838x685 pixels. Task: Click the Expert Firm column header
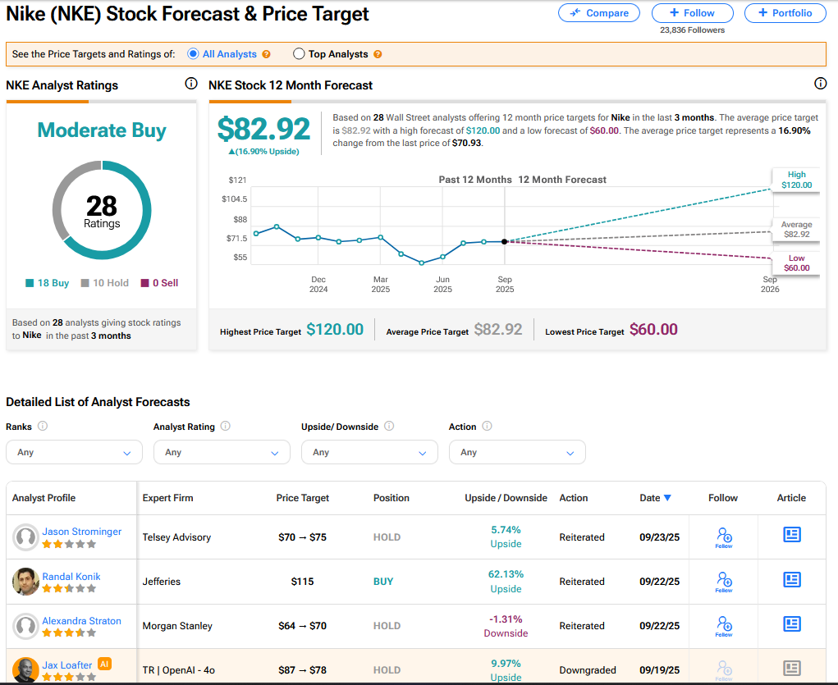167,498
